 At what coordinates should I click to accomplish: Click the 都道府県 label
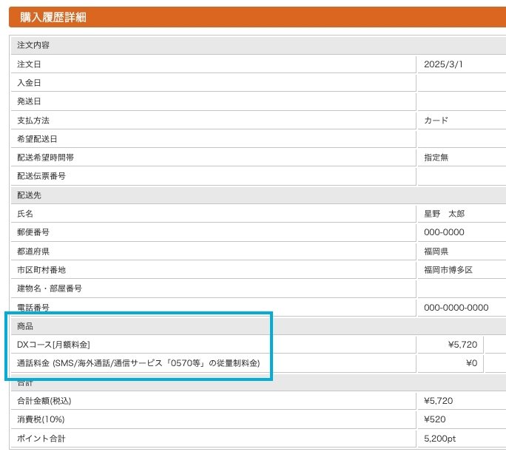(33, 251)
